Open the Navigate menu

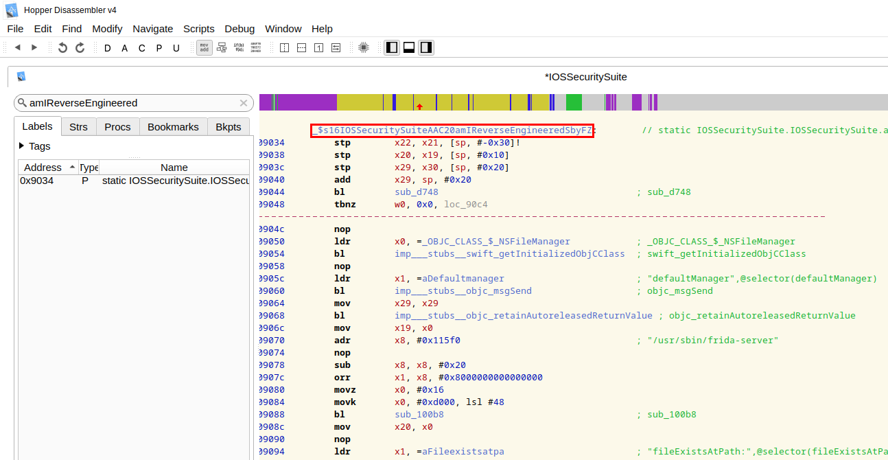[x=153, y=28]
